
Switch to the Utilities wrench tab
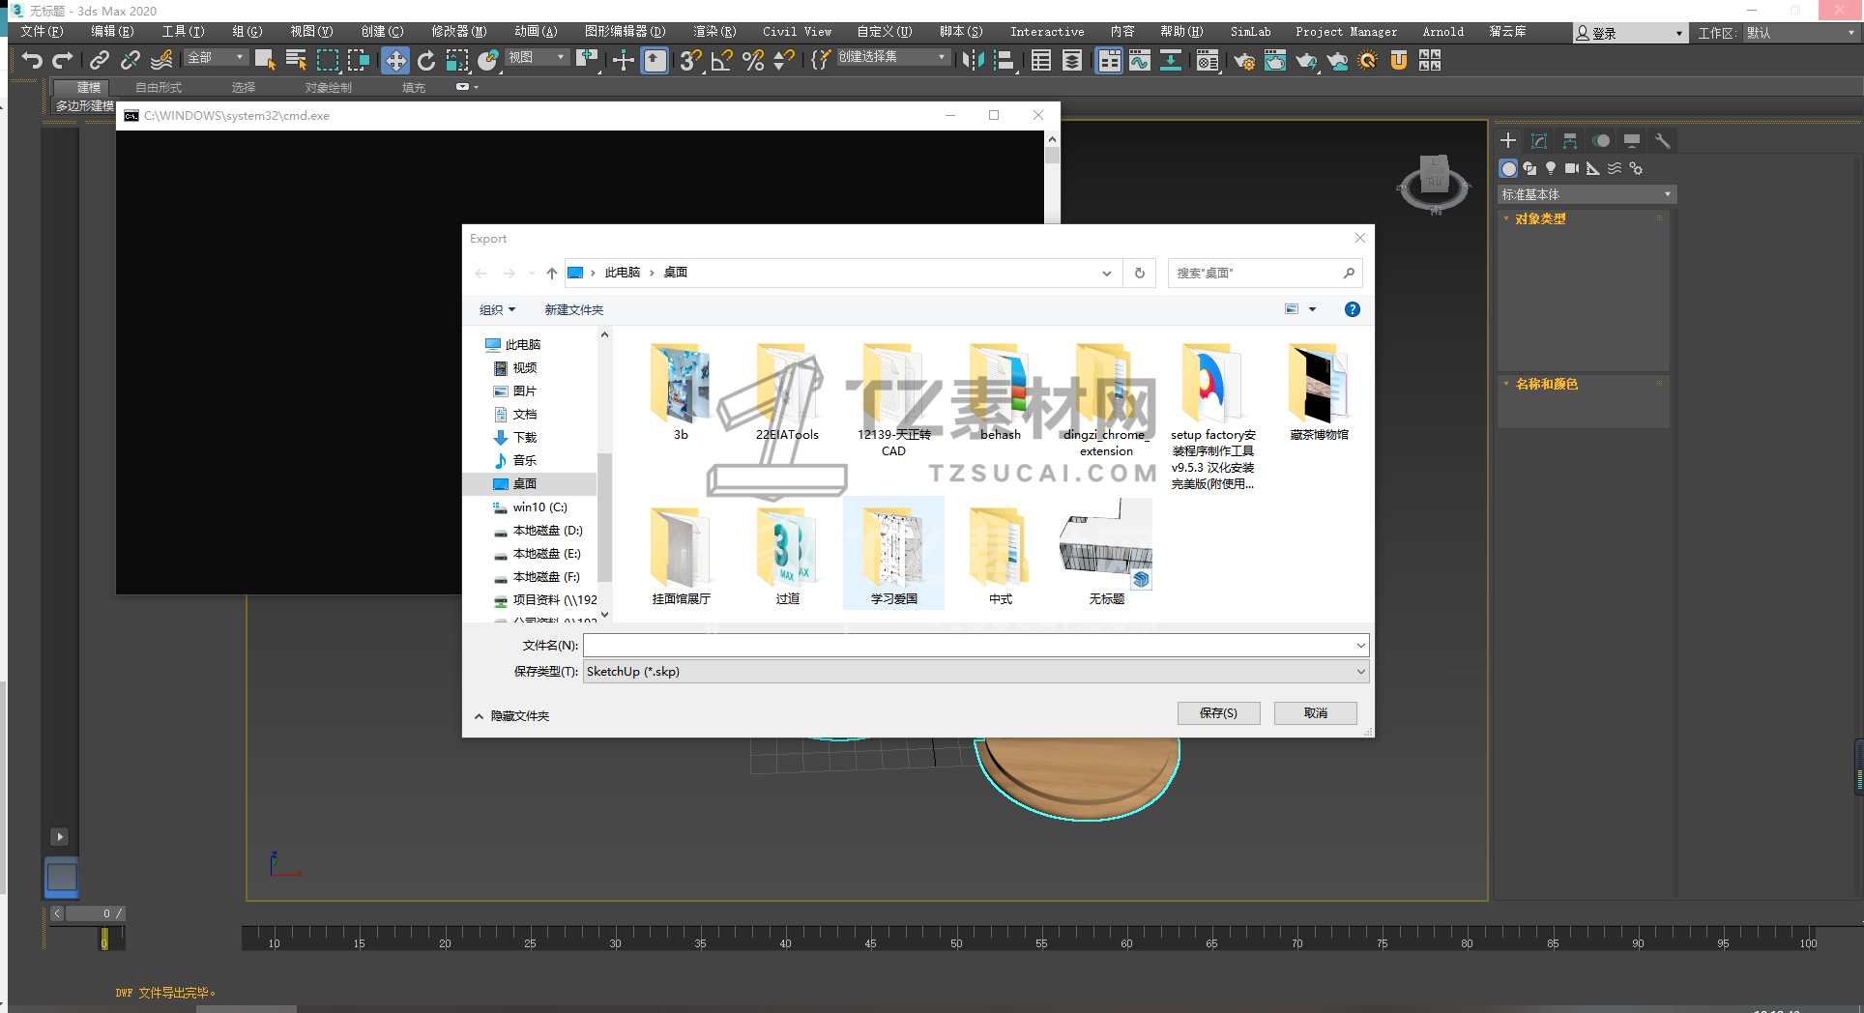(x=1663, y=141)
